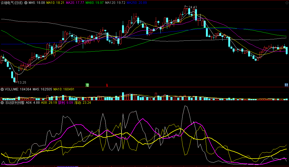Image resolution: width=289 pixels, height=167 pixels.
Task: Expand the VOLUME panel dropdown arrow
Action: point(2,89)
